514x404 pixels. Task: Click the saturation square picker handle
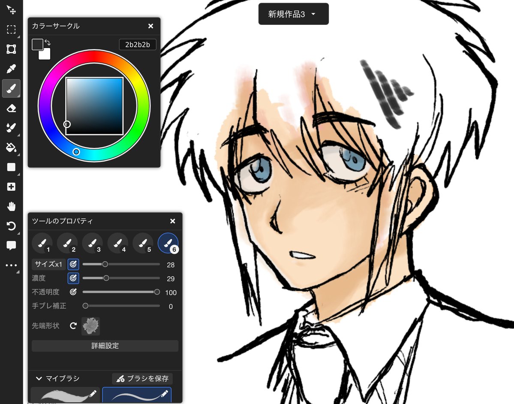click(67, 124)
